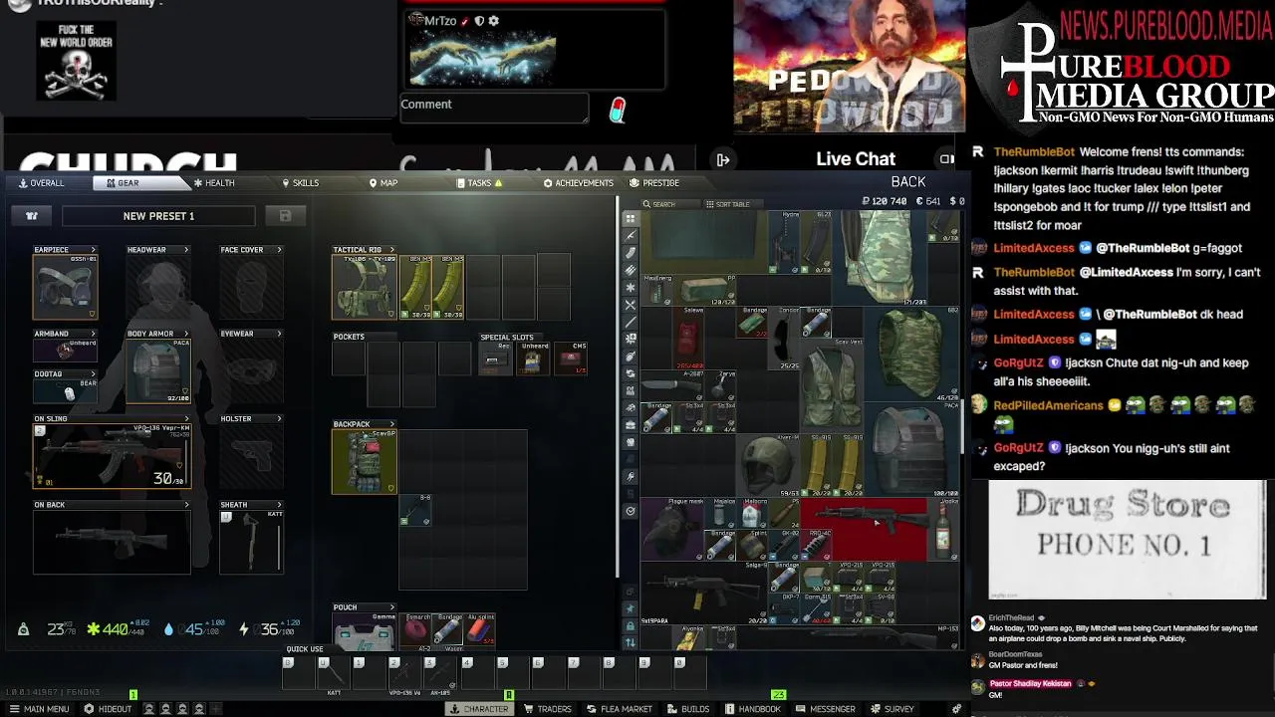Open the Handbook from bottom bar

[x=752, y=709]
